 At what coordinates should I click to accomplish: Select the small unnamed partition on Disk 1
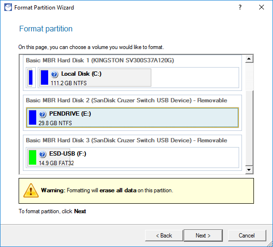[31, 78]
